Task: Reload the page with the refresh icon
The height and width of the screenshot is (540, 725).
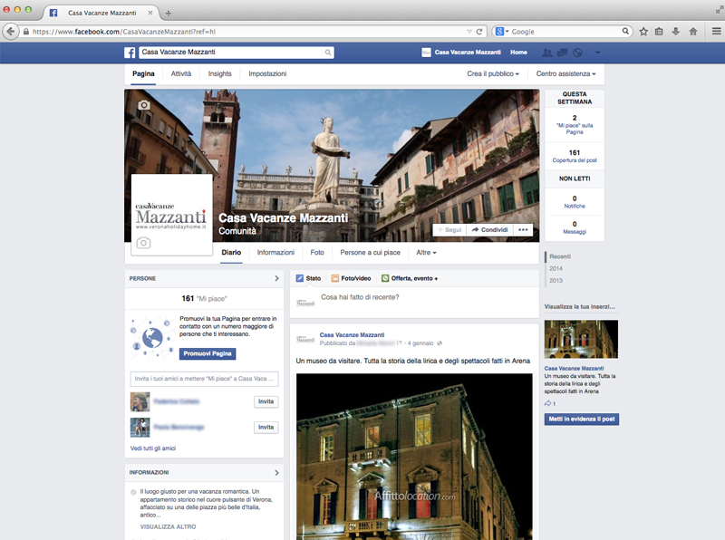Action: pyautogui.click(x=479, y=32)
